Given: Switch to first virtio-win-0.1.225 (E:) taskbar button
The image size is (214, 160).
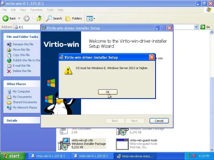Looking at the screenshot, I should [49, 156].
